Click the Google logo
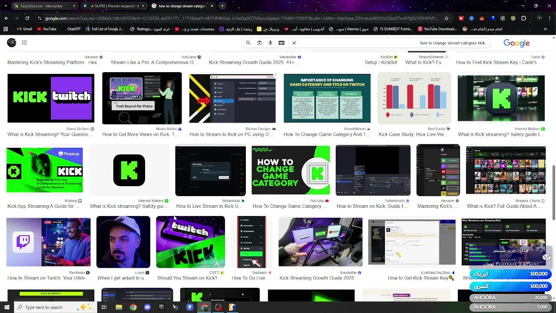The height and width of the screenshot is (313, 556). point(516,43)
